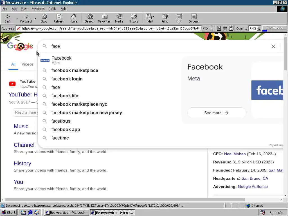Image resolution: width=288 pixels, height=216 pixels.
Task: Select the All results tab
Action: (x=13, y=64)
